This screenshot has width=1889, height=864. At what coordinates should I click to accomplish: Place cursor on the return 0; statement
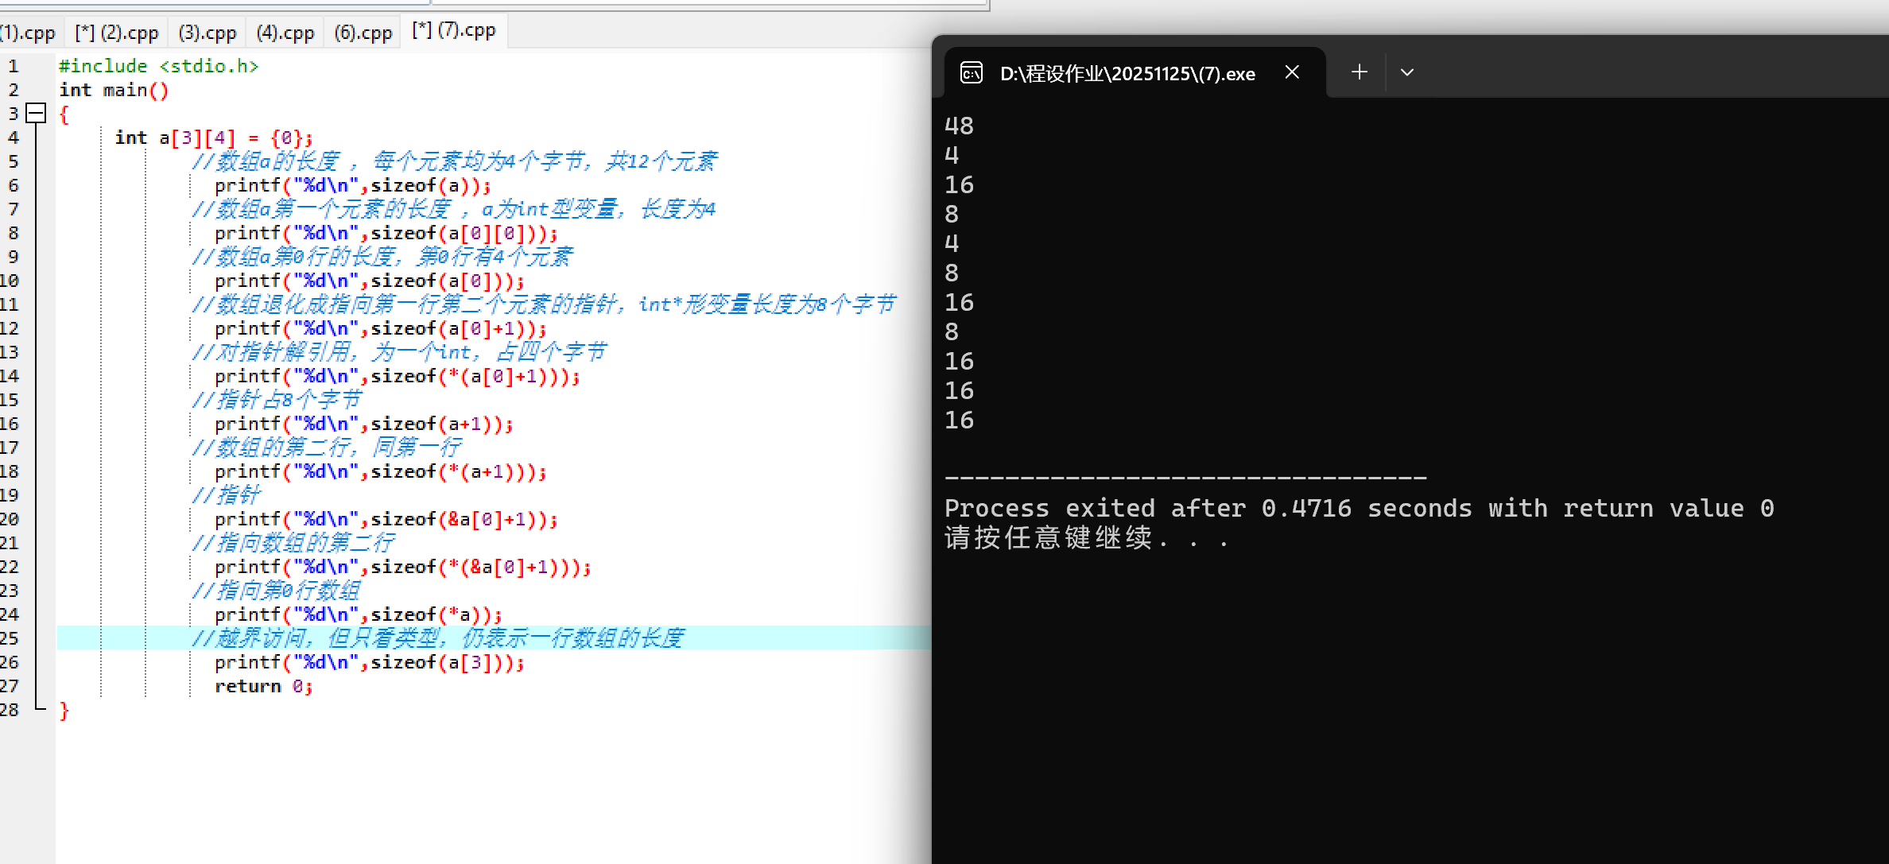coord(262,685)
